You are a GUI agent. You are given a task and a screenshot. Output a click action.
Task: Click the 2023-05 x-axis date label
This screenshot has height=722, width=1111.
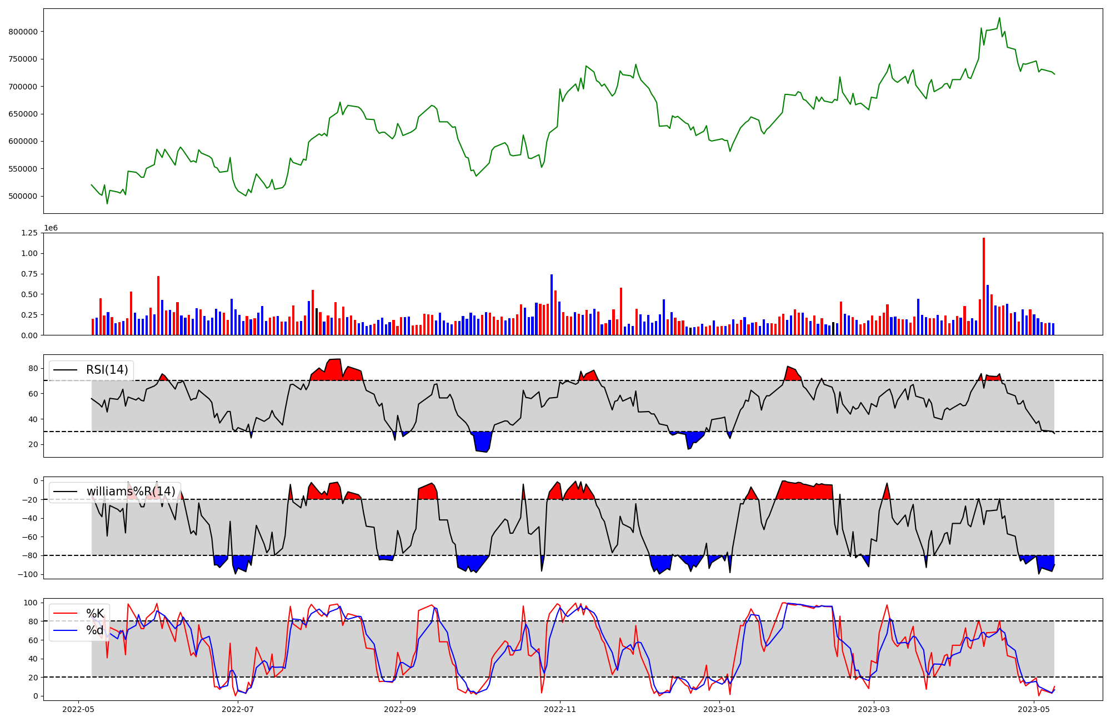[1034, 709]
